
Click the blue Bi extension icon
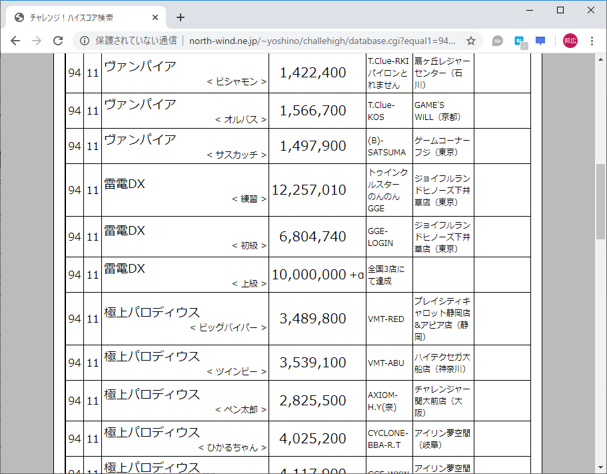(519, 40)
